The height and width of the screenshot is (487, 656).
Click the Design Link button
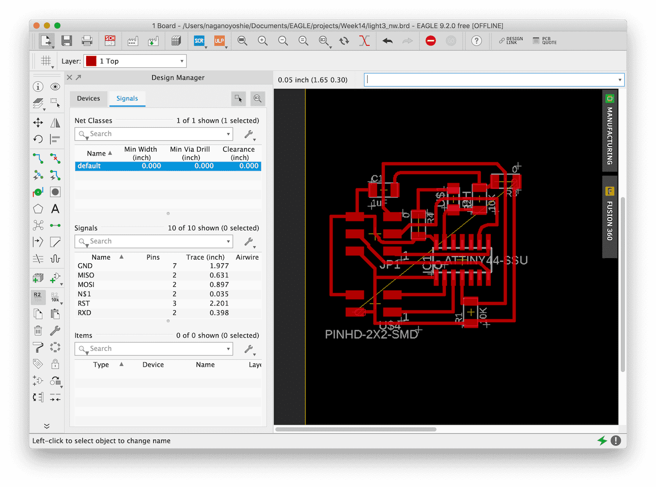click(511, 41)
